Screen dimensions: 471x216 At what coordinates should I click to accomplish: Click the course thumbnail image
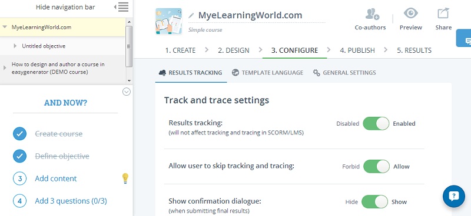tap(168, 21)
